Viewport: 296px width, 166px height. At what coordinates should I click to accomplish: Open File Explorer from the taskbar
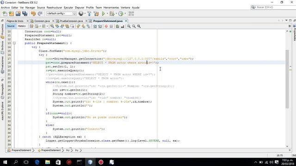click(48, 162)
